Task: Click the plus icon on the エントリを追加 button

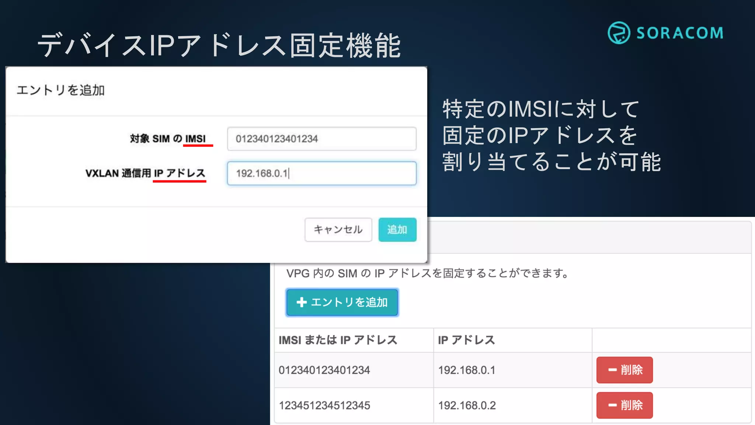Action: pyautogui.click(x=302, y=303)
